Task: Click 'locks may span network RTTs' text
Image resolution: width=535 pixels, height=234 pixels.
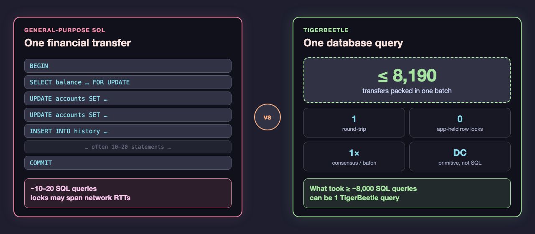Action: click(80, 198)
